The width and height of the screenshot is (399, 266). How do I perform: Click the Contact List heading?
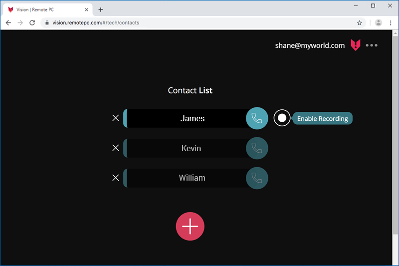tap(190, 90)
